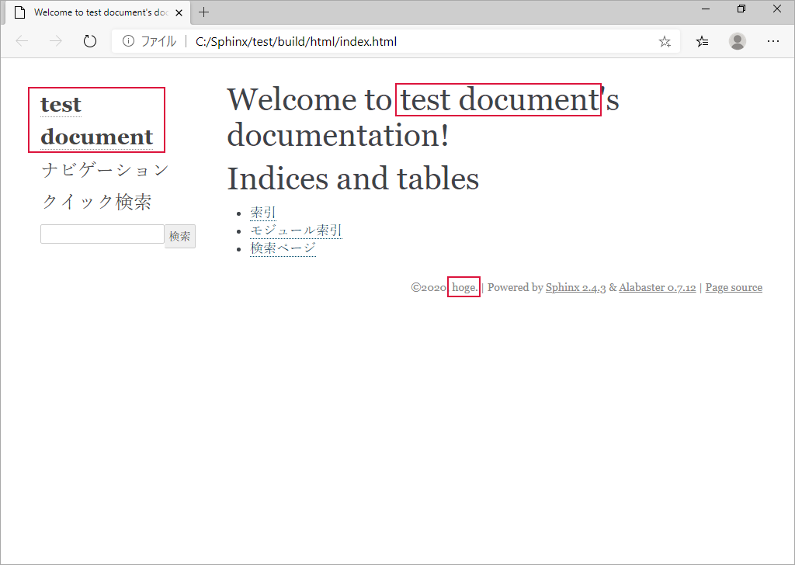Open the favorites list icon

click(x=702, y=42)
